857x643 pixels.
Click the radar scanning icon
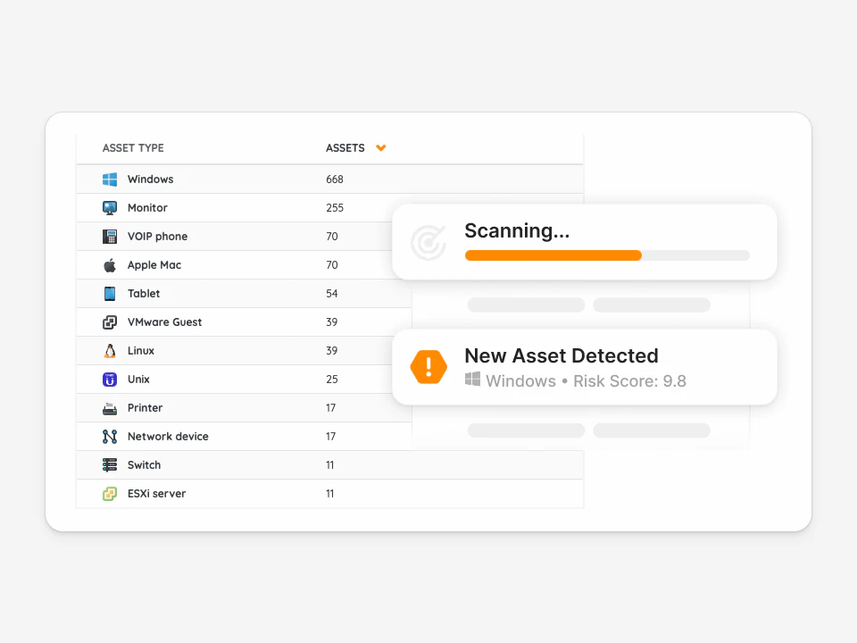(x=428, y=242)
